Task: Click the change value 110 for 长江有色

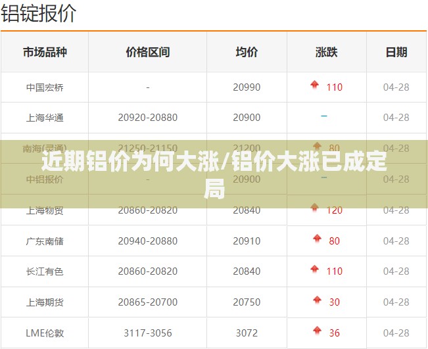Action: click(335, 271)
